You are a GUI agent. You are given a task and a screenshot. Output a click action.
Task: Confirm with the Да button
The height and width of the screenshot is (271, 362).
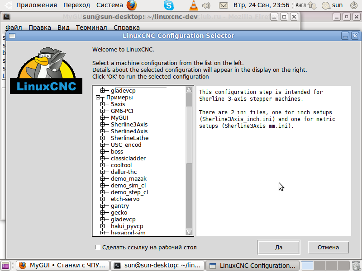pyautogui.click(x=279, y=247)
